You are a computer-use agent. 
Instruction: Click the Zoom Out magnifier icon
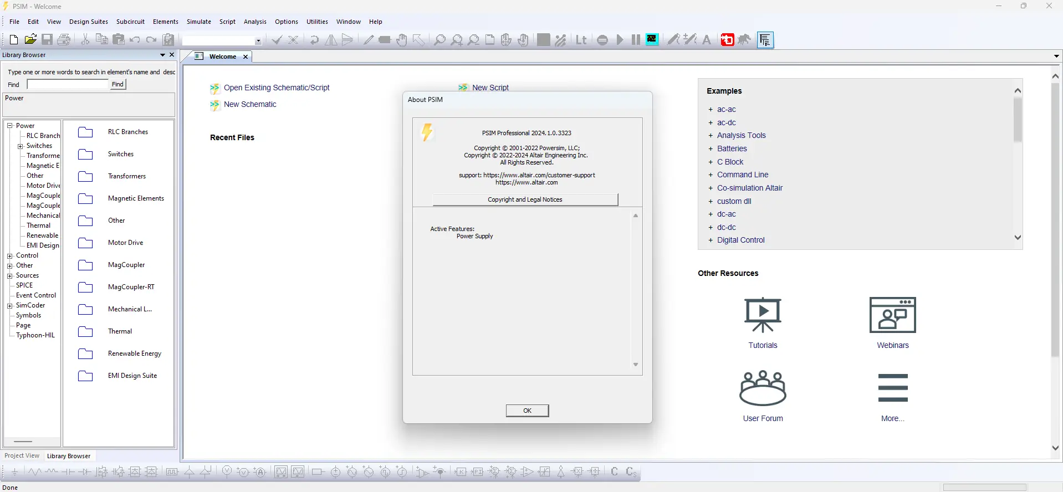tap(473, 40)
